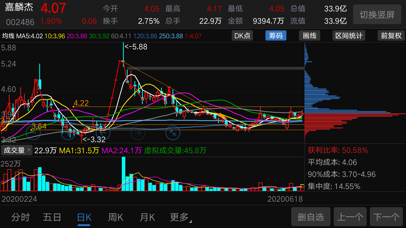Tap the 250:3.88 moving average label
This screenshot has height=228, width=406.
[x=171, y=36]
